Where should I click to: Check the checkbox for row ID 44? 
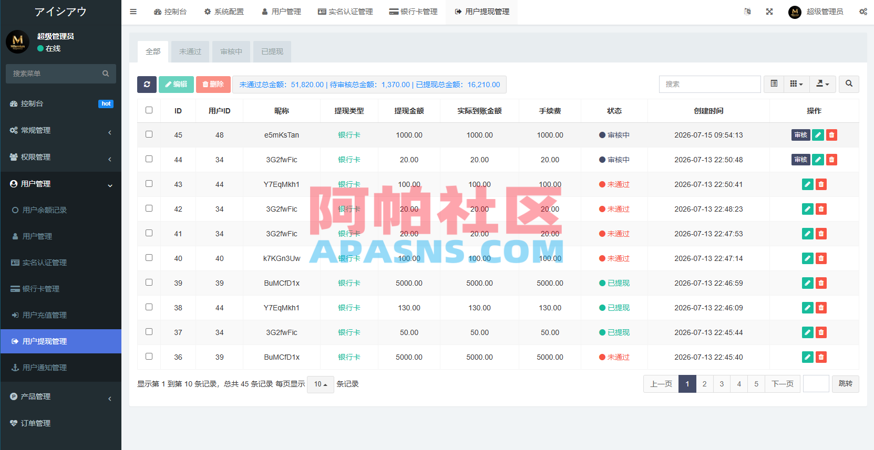click(149, 159)
